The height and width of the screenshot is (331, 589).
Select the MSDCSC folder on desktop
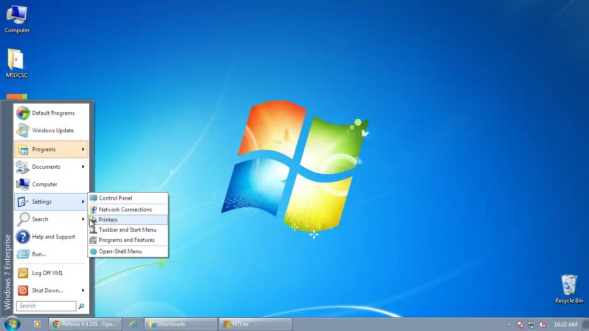[17, 63]
